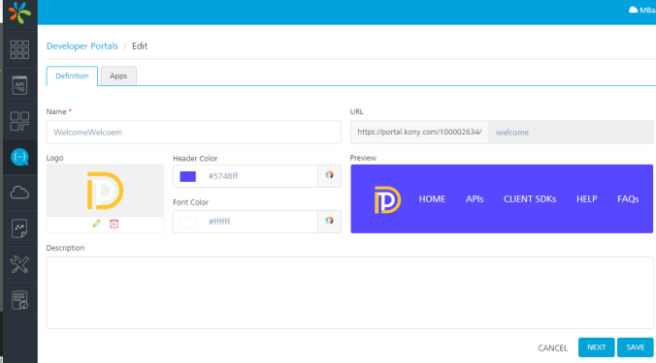Click HELP in the preview header

(x=586, y=199)
